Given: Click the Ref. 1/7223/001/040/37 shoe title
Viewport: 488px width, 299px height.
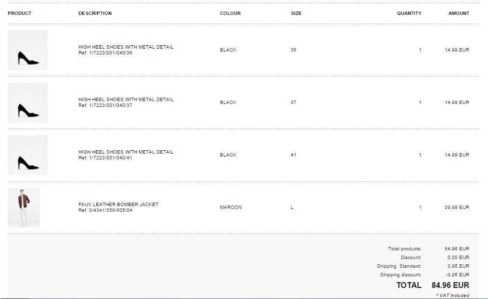Looking at the screenshot, I should (126, 99).
